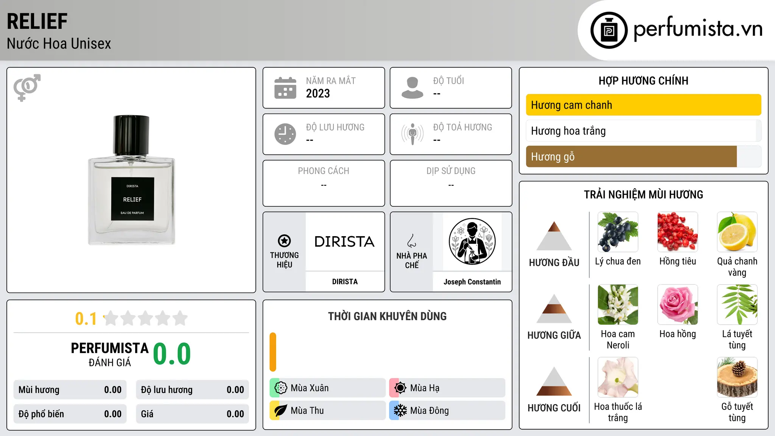
Task: Click the Hương giữa pyramid icon
Action: click(x=554, y=308)
